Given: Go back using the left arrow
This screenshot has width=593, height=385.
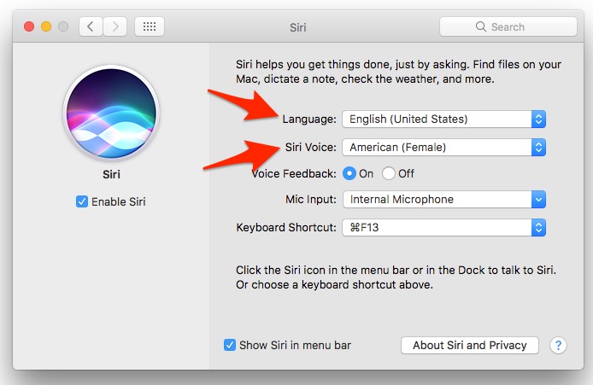Looking at the screenshot, I should tap(92, 26).
